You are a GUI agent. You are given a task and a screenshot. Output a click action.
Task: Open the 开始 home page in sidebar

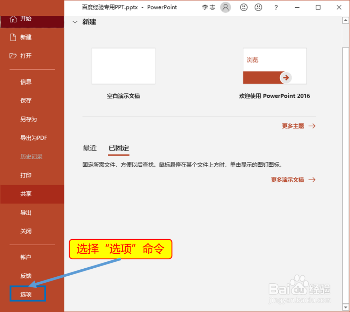point(32,22)
